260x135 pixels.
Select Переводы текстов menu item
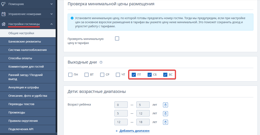coord(28,104)
